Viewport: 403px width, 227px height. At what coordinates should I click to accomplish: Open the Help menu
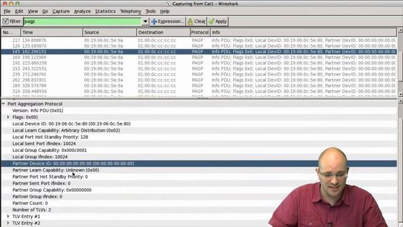165,11
